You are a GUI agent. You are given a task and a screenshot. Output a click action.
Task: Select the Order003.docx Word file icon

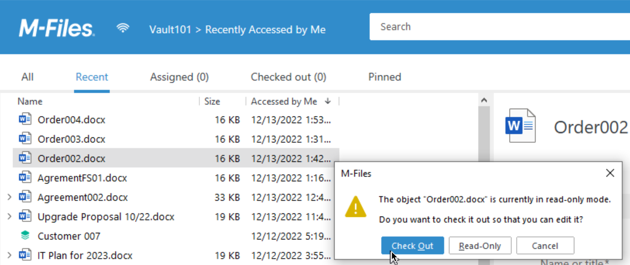tap(25, 139)
